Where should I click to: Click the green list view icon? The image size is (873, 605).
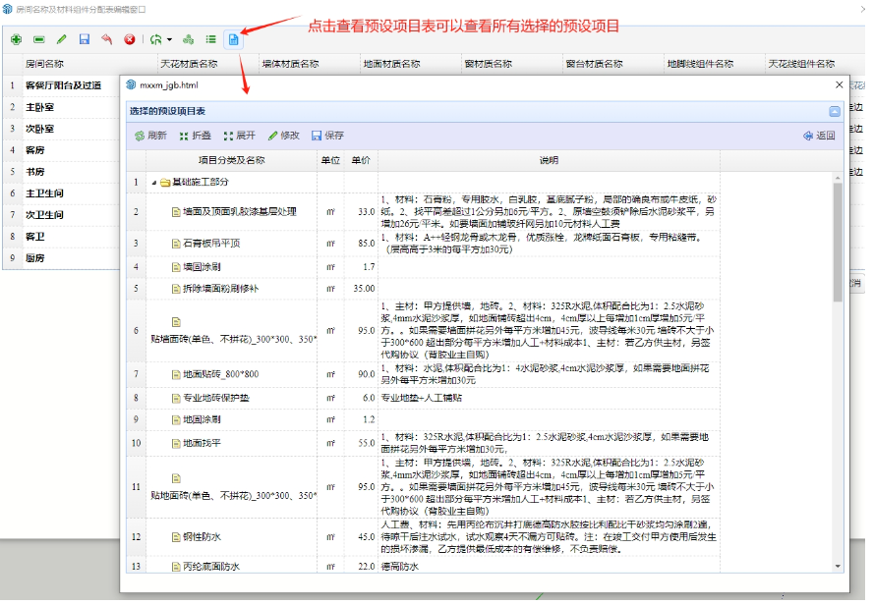pos(210,39)
